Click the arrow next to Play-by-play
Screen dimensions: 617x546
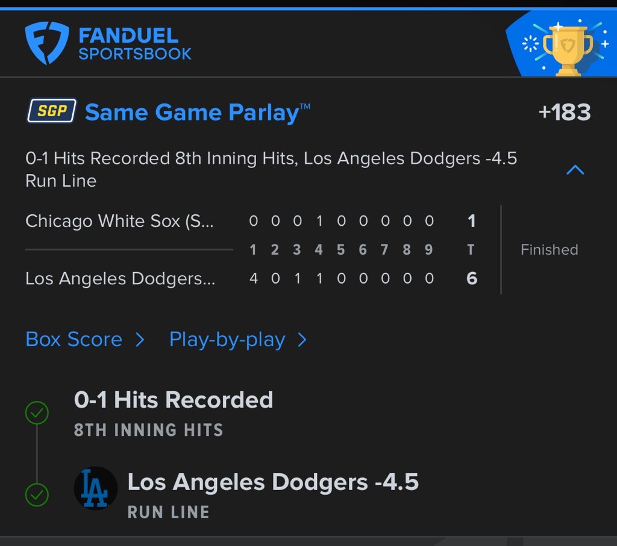pos(302,340)
